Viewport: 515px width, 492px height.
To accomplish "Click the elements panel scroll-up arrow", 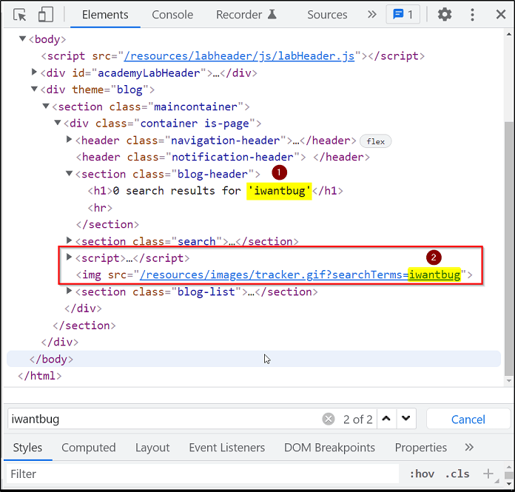I will [x=509, y=34].
